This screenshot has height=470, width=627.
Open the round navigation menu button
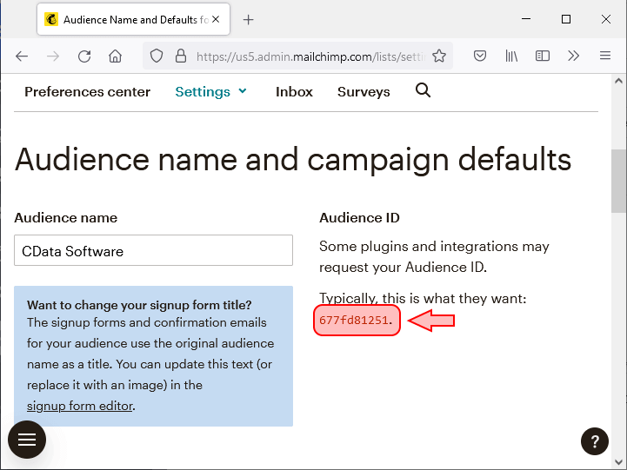[27, 440]
